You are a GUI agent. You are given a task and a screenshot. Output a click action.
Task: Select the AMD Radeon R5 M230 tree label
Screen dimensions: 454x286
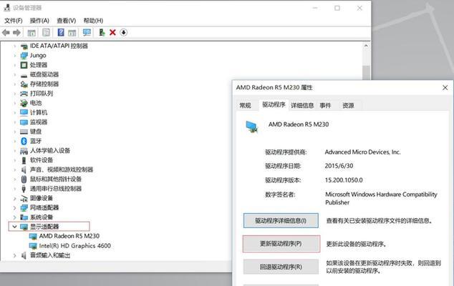click(x=69, y=236)
